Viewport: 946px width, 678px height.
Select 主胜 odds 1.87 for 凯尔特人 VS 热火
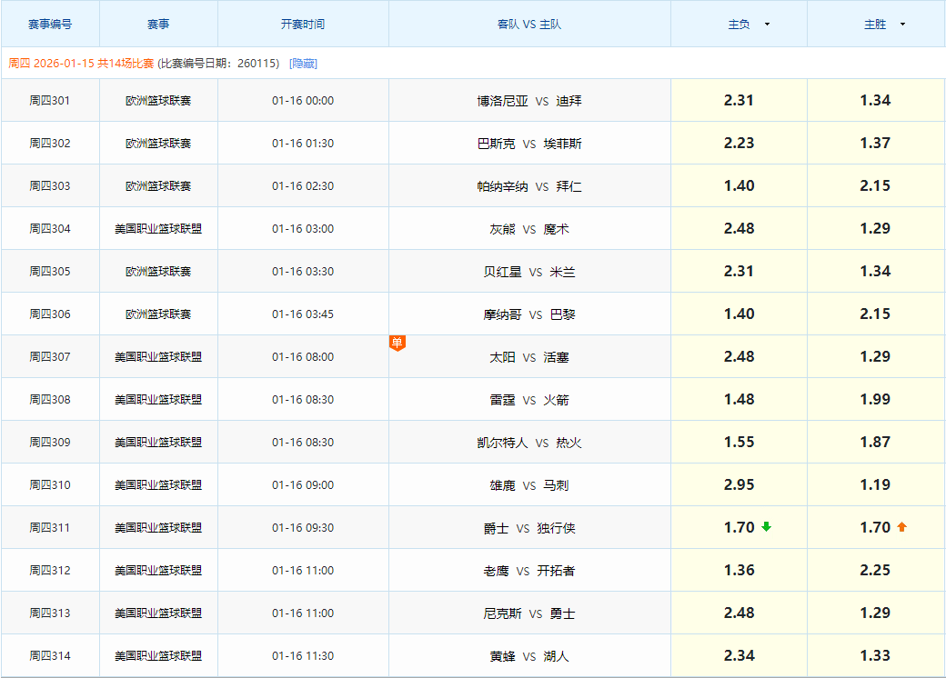[875, 443]
